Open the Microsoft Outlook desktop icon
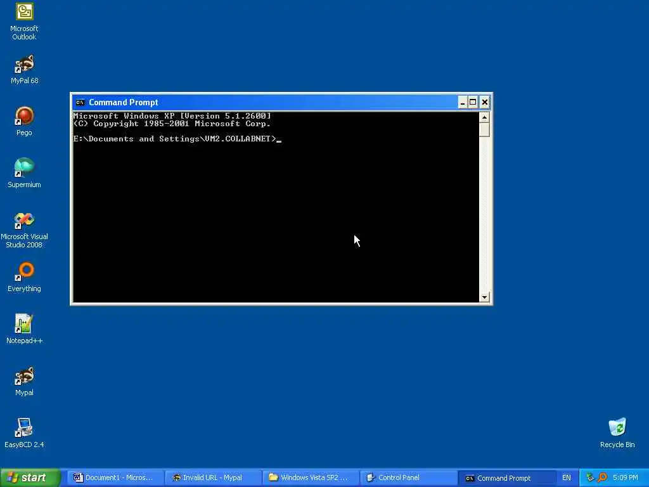 pos(24,22)
